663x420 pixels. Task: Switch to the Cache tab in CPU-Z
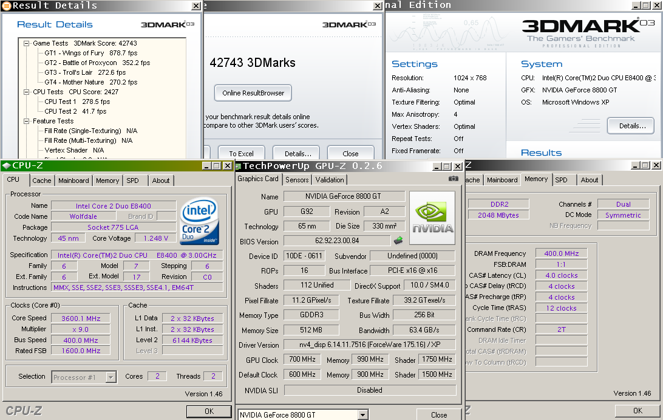41,181
